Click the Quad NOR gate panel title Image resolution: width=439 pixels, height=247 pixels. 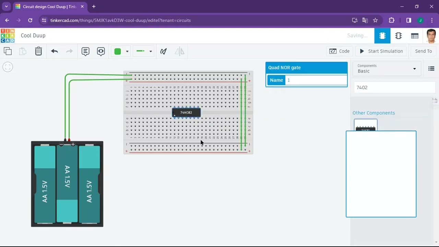point(284,68)
